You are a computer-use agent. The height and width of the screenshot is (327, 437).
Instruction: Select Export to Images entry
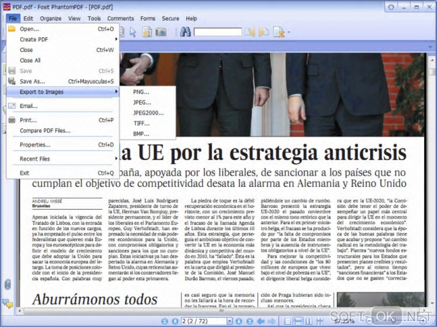coord(63,92)
